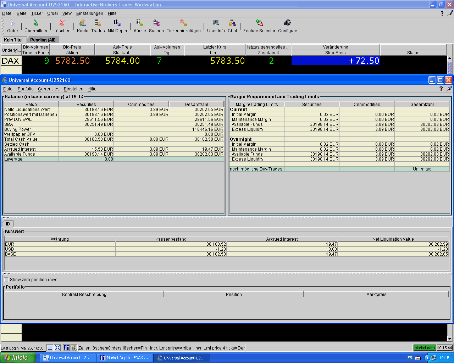Switch to Market Depth - FDAX taskbar item
454x363 pixels.
pos(124,358)
